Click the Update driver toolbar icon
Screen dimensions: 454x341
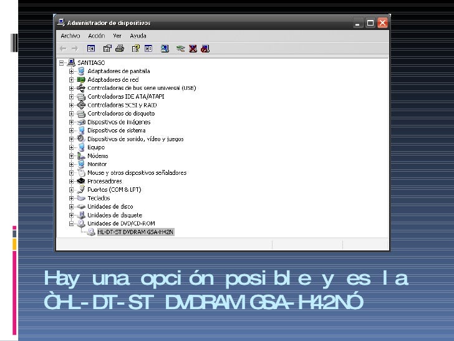click(x=180, y=49)
